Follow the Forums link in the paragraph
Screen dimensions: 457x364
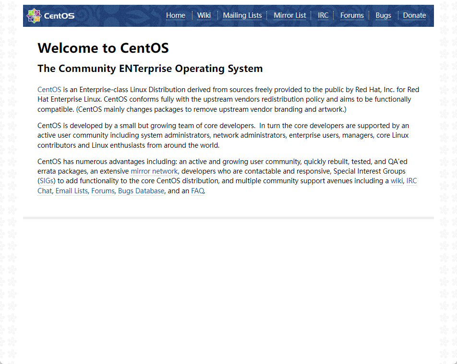[103, 191]
